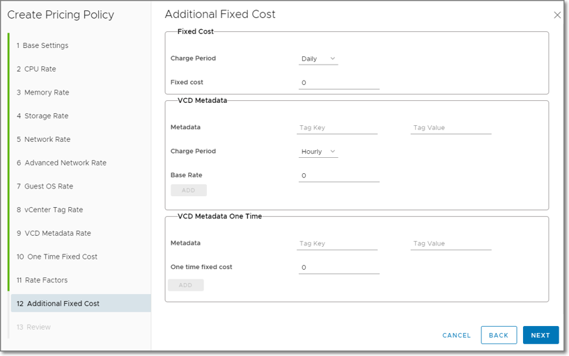Close the Create Pricing Policy dialog
Viewport: 569px width, 356px height.
pos(556,15)
